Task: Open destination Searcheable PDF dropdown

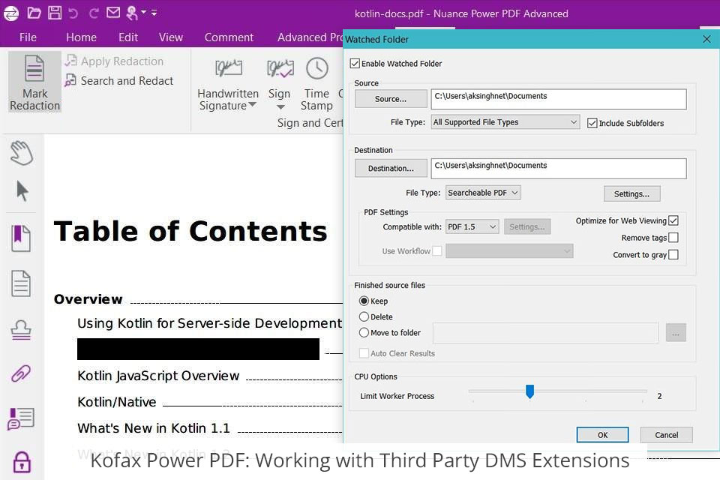Action: click(483, 193)
